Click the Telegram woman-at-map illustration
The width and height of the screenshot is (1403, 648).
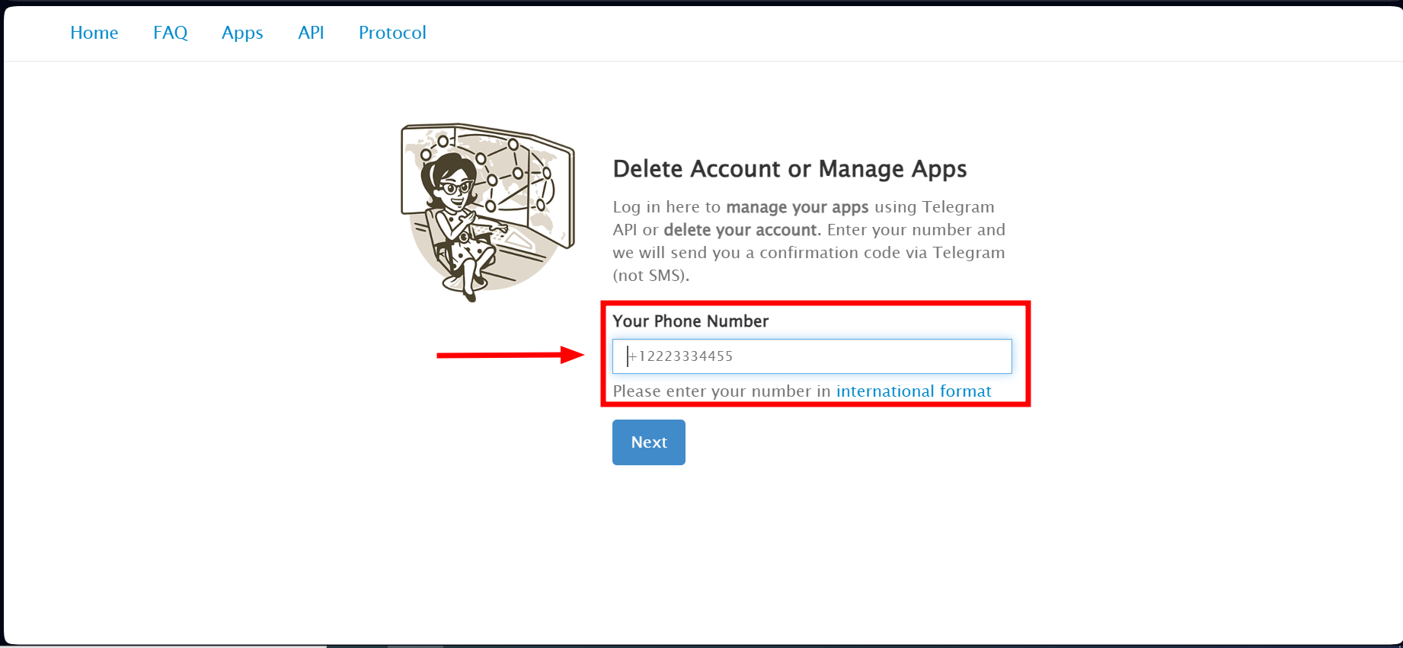487,212
